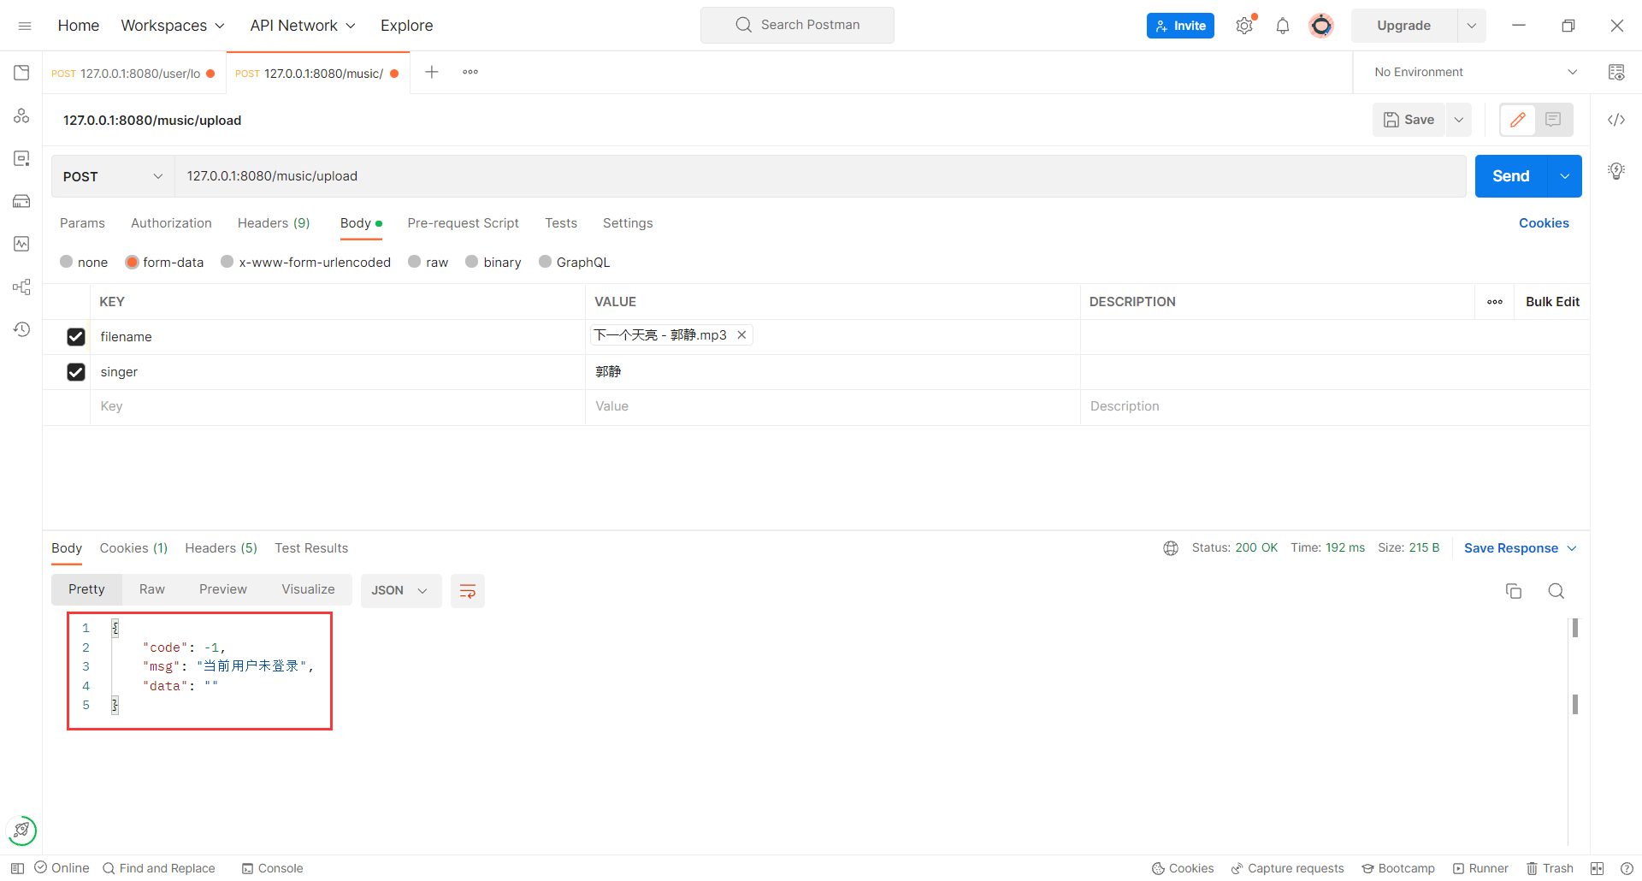Open the Flows sidebar icon

click(21, 287)
